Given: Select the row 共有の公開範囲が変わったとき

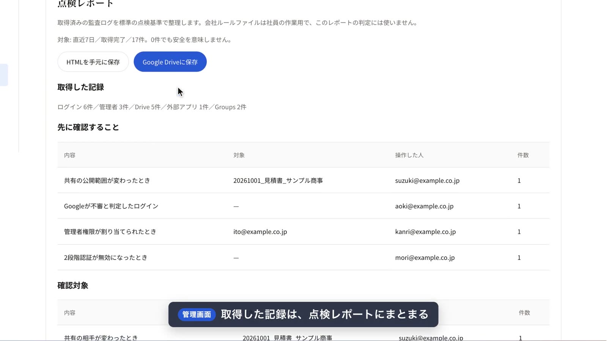Looking at the screenshot, I should 303,180.
